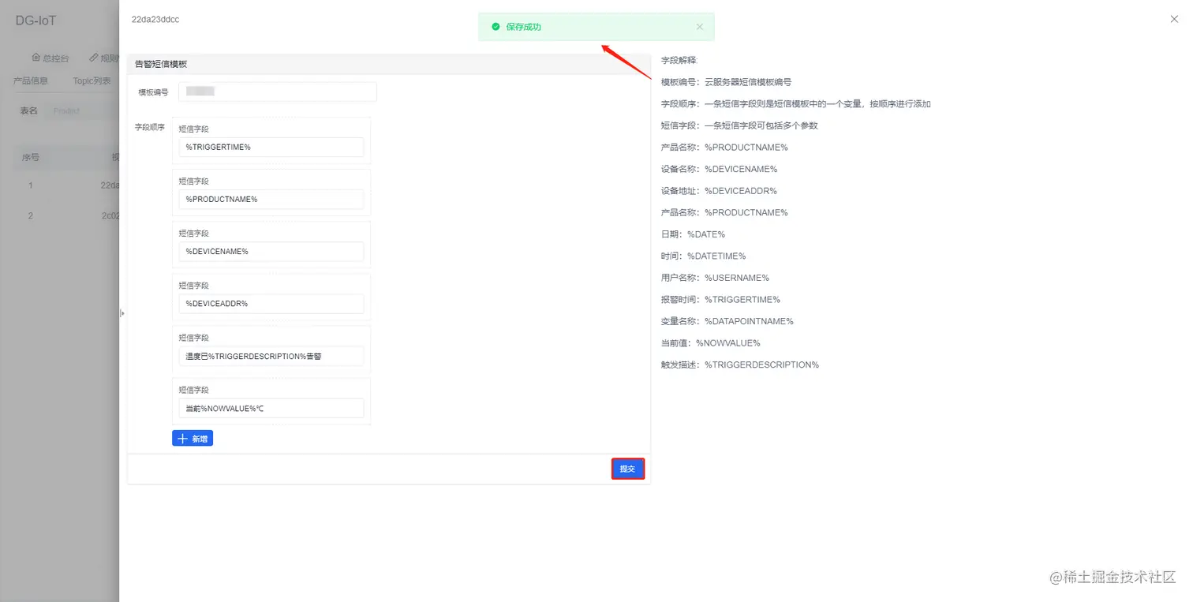Screen dimensions: 1193x602
Task: Click the 告警短信模板 card header
Action: click(388, 64)
